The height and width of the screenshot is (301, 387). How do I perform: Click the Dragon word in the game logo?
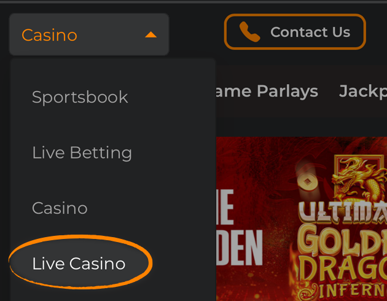343,269
